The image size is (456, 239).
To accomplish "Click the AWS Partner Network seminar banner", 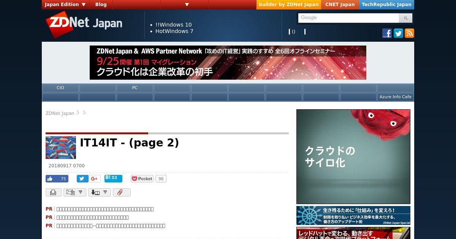I will point(228,63).
